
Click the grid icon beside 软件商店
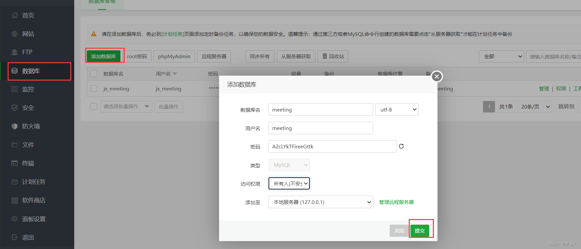pyautogui.click(x=15, y=200)
